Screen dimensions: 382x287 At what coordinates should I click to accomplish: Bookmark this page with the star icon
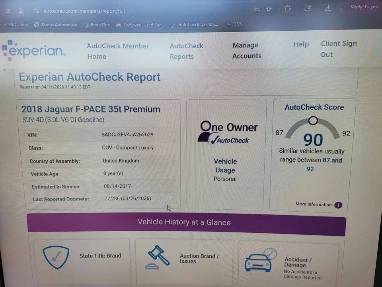269,9
